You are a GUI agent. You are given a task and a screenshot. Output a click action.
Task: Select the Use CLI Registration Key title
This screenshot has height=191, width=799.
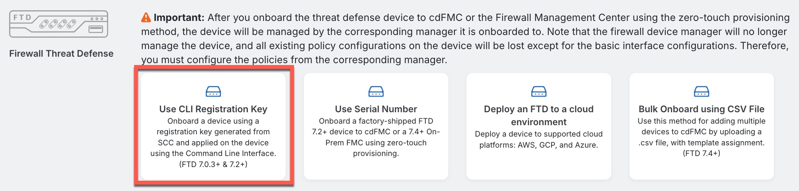coord(213,109)
